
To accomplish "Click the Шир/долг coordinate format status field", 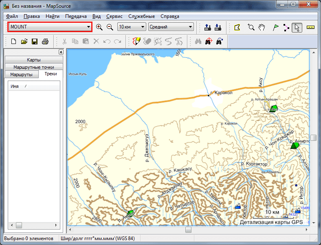I will tap(98, 238).
